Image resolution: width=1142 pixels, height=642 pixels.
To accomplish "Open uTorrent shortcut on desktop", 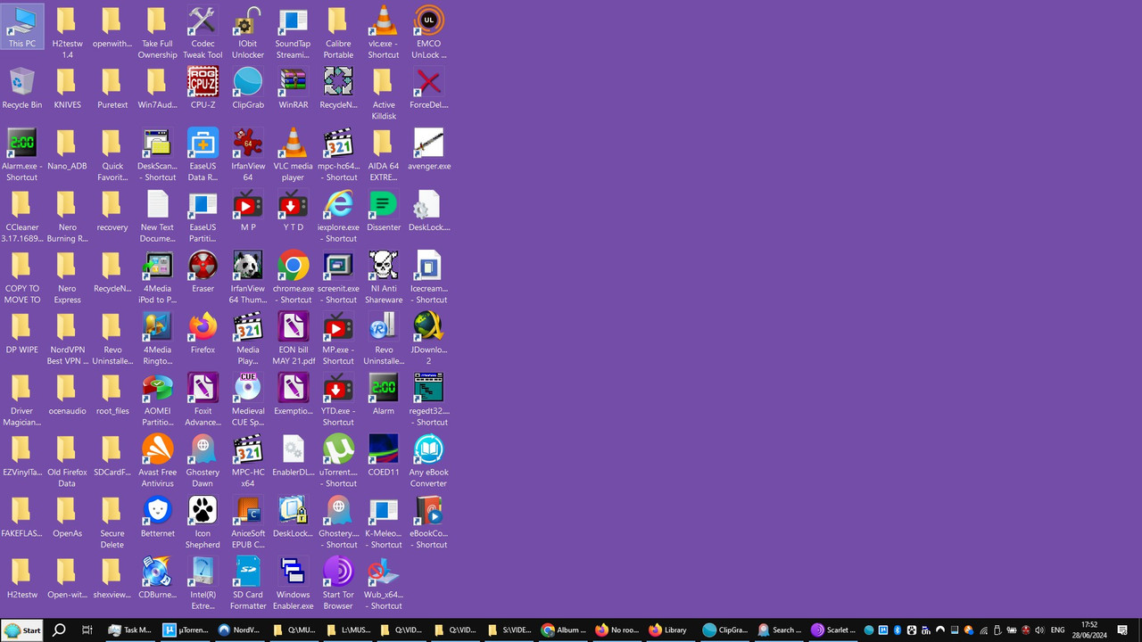I will click(338, 462).
